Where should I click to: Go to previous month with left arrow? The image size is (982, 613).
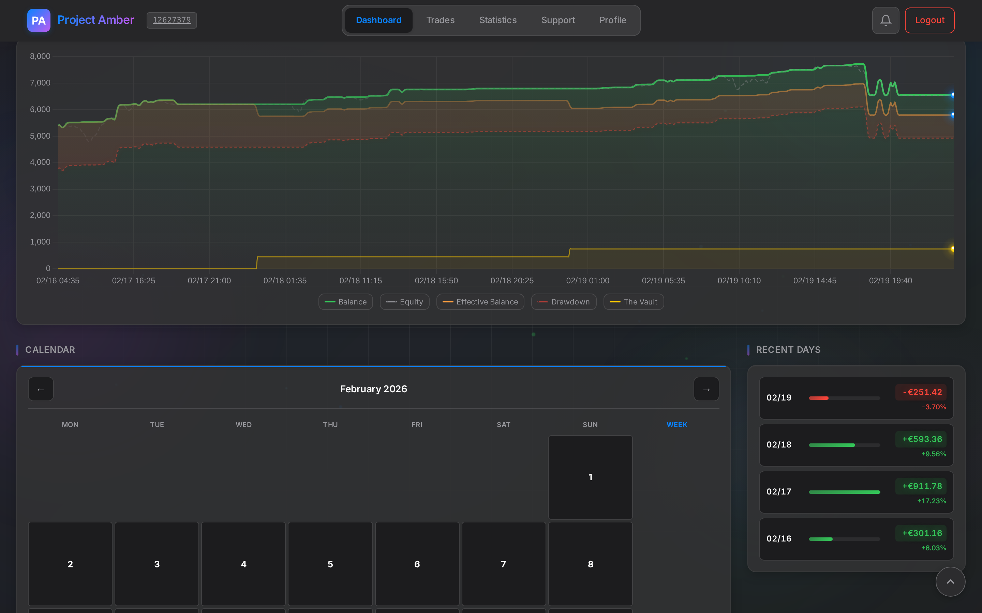(41, 389)
